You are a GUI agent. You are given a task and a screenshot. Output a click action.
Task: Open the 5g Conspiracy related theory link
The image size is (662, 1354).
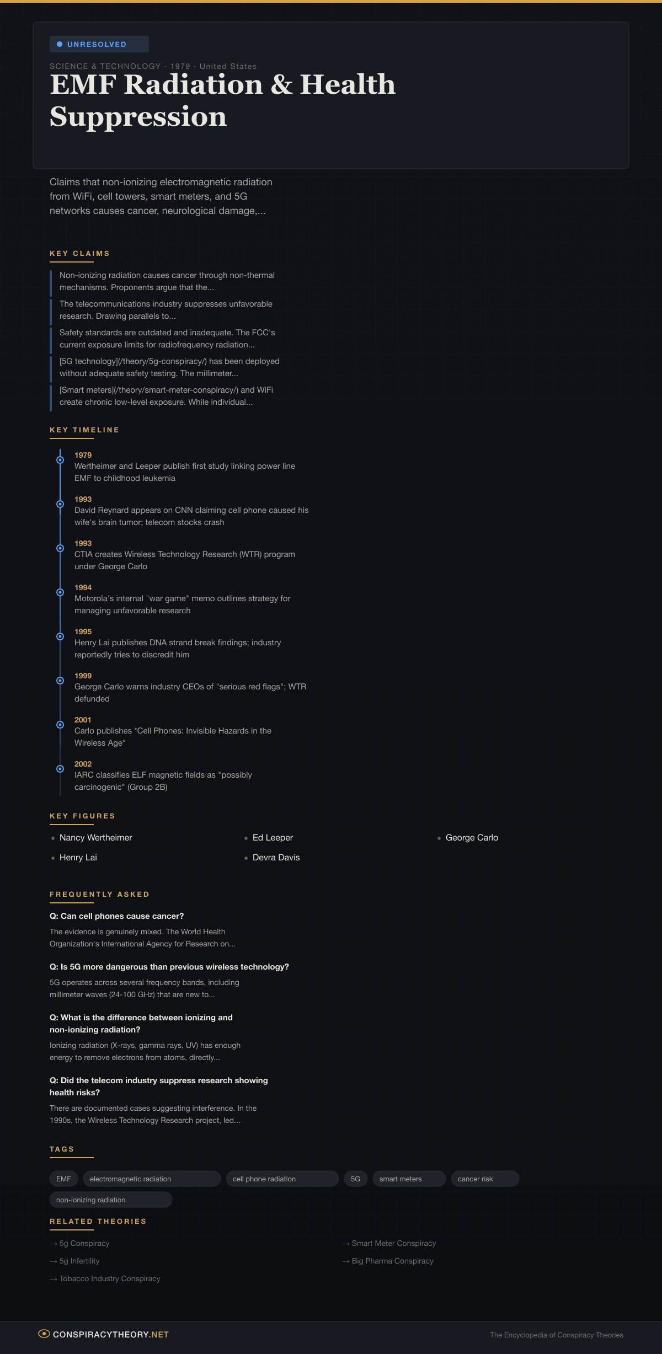click(84, 1243)
